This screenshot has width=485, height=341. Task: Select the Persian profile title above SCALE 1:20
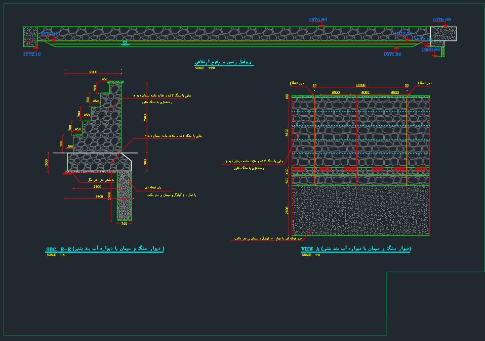tap(224, 62)
